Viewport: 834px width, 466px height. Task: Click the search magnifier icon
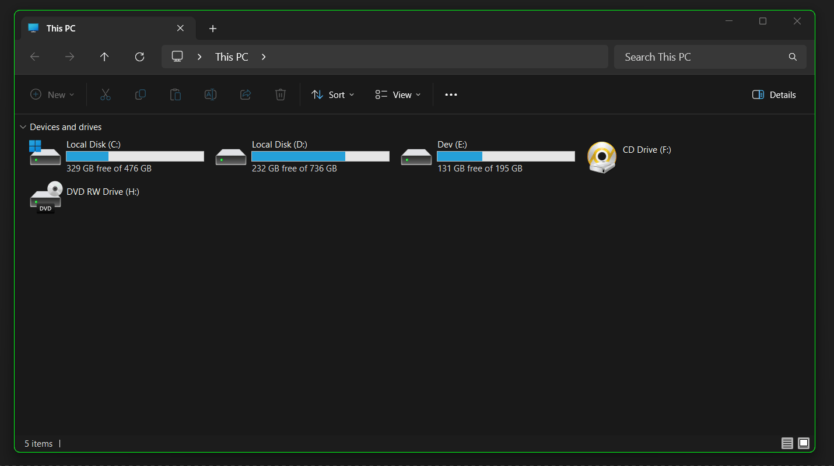[x=793, y=57]
